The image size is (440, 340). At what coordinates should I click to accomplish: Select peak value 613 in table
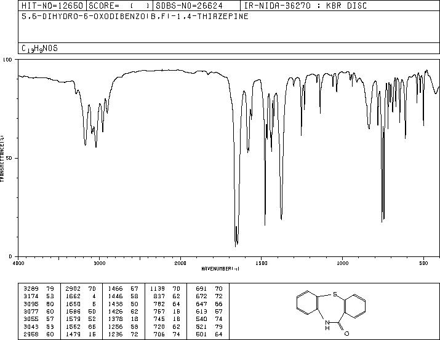pos(201,311)
